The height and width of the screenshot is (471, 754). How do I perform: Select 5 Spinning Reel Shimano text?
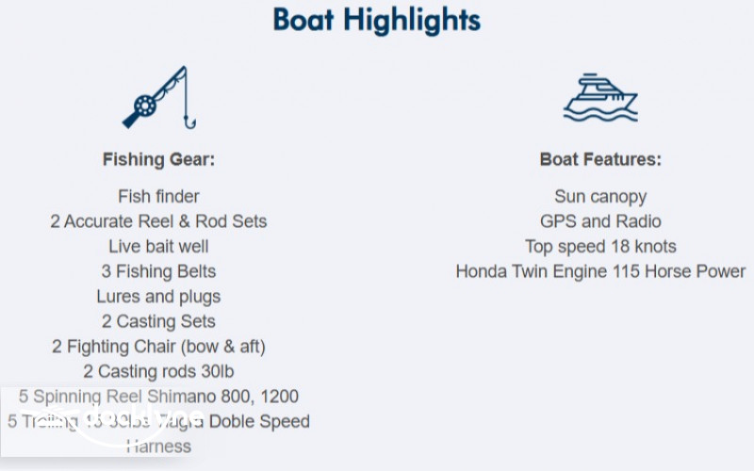tap(158, 397)
